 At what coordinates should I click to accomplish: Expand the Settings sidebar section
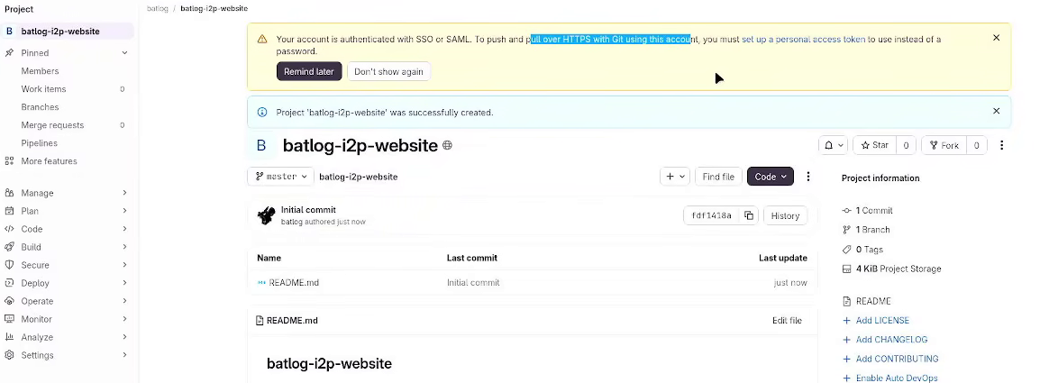(x=68, y=355)
